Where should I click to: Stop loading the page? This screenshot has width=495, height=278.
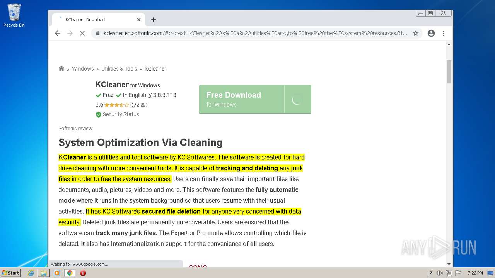[82, 33]
